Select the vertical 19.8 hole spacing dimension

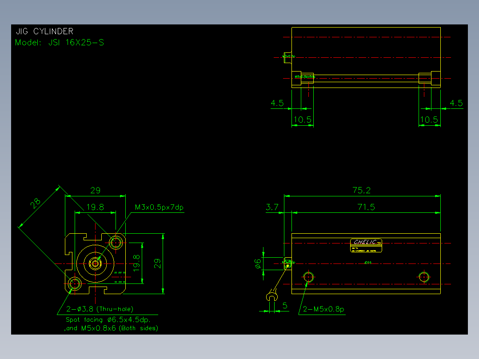pyautogui.click(x=136, y=263)
